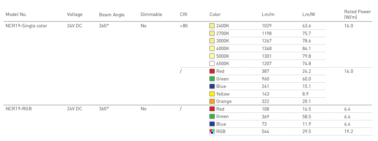Click the 2700K color swatch

click(x=212, y=33)
